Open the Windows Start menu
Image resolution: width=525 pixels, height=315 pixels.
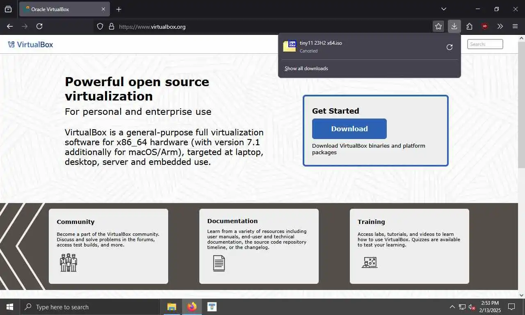[x=10, y=307]
